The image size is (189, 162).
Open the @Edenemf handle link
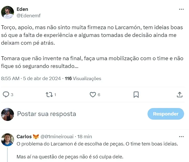(29, 16)
